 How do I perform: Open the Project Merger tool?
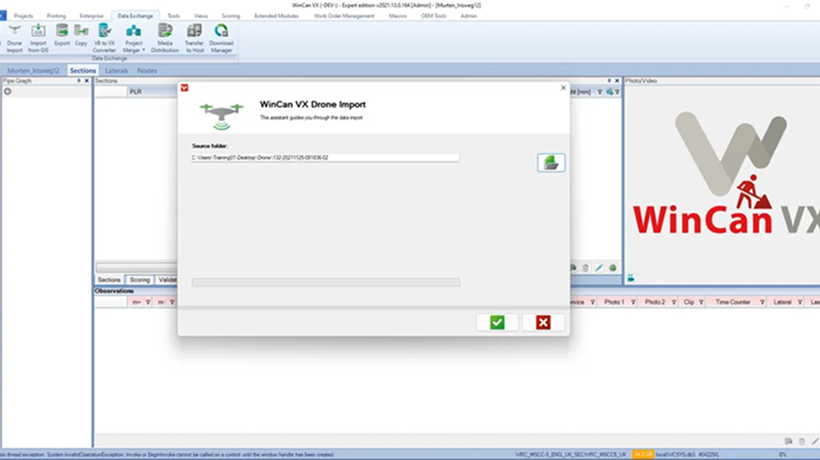coord(133,38)
